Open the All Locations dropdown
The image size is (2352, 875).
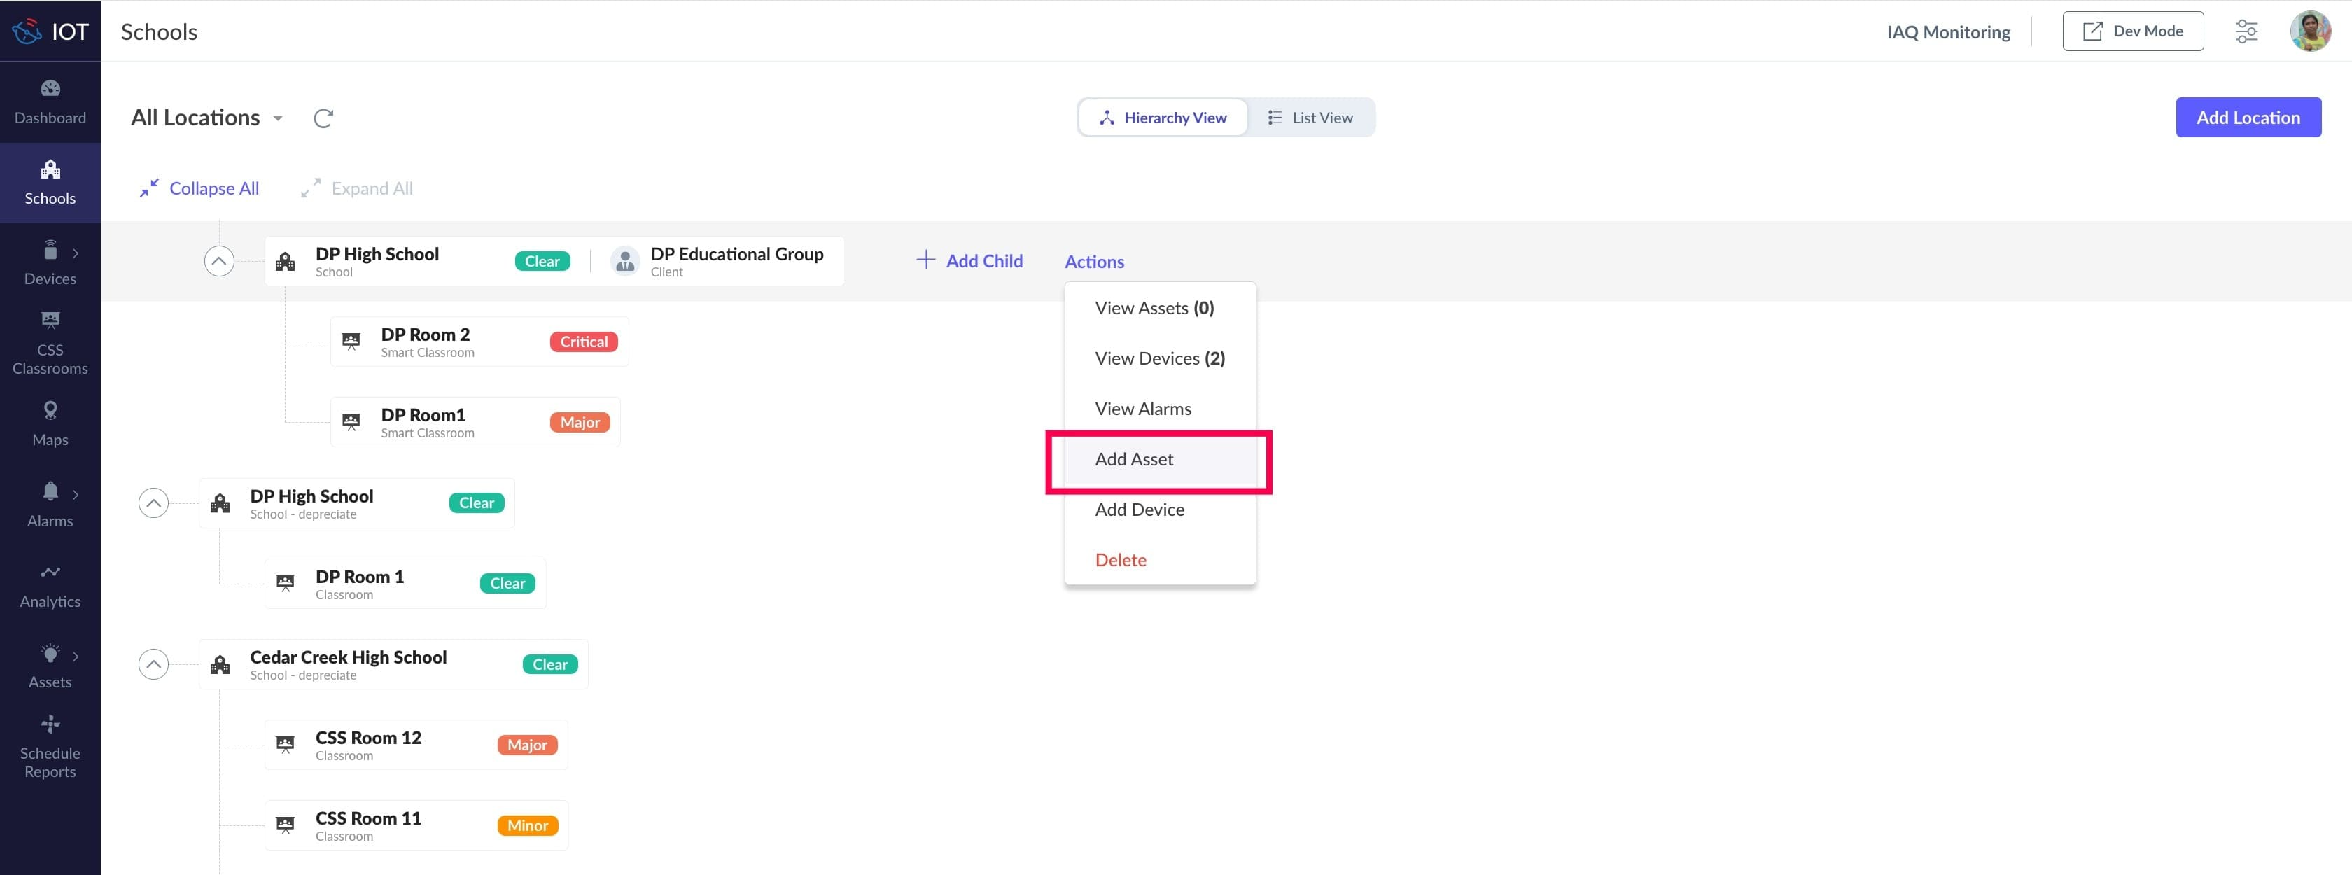click(207, 118)
